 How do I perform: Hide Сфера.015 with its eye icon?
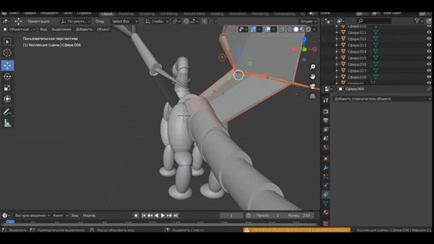429,58
